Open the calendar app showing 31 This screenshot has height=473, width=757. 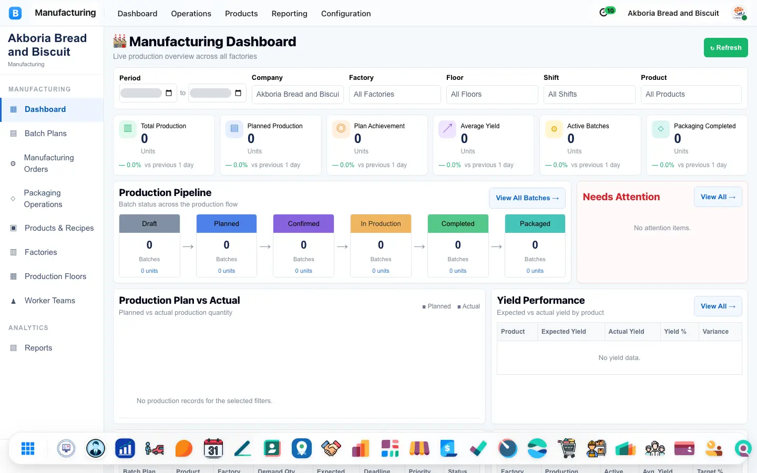coord(213,448)
